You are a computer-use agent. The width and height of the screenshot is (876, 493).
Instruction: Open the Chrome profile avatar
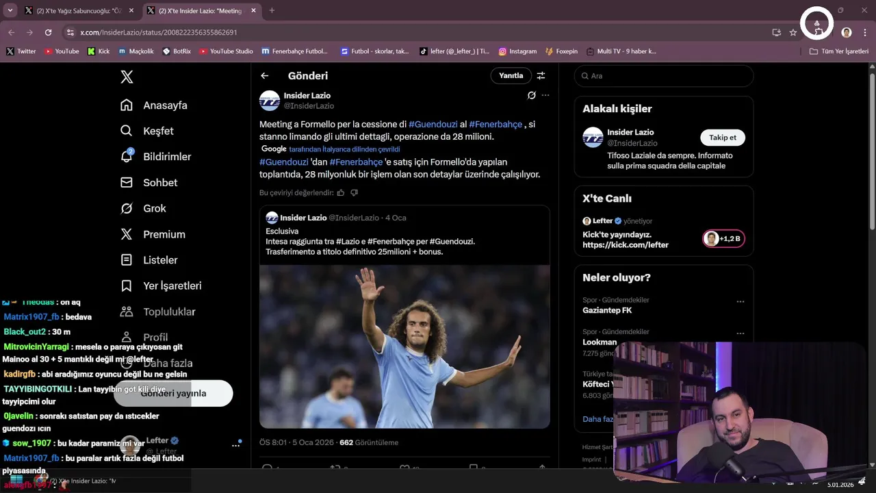click(x=847, y=32)
